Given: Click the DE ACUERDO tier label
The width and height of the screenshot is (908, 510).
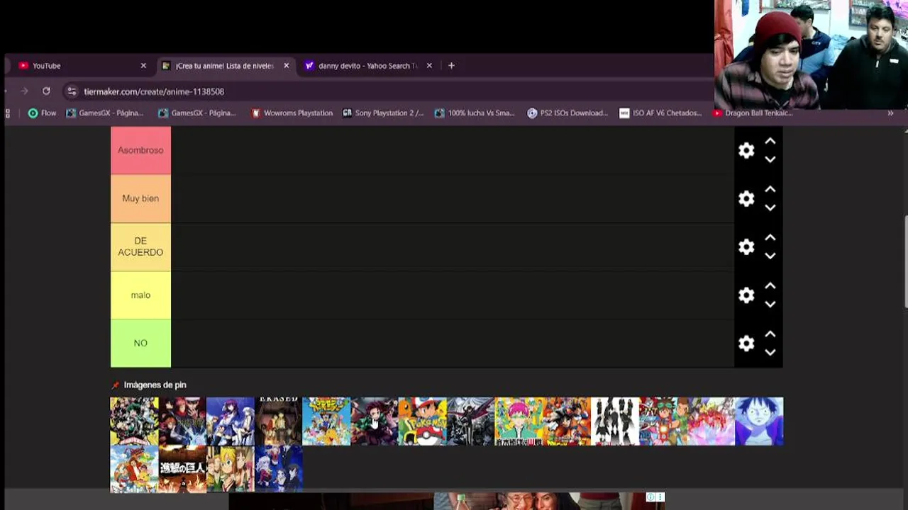Looking at the screenshot, I should pos(140,246).
